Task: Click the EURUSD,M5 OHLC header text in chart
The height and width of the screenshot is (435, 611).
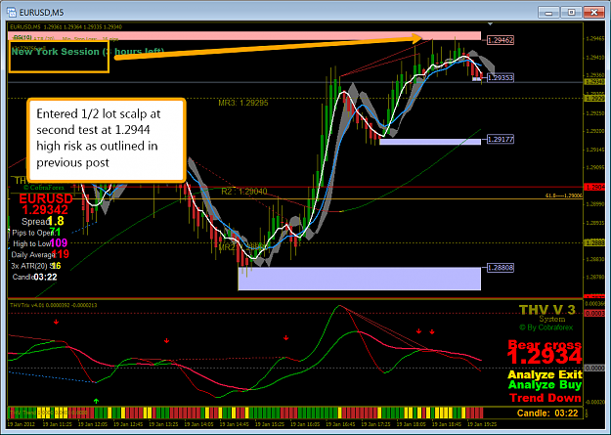Action: tap(65, 27)
